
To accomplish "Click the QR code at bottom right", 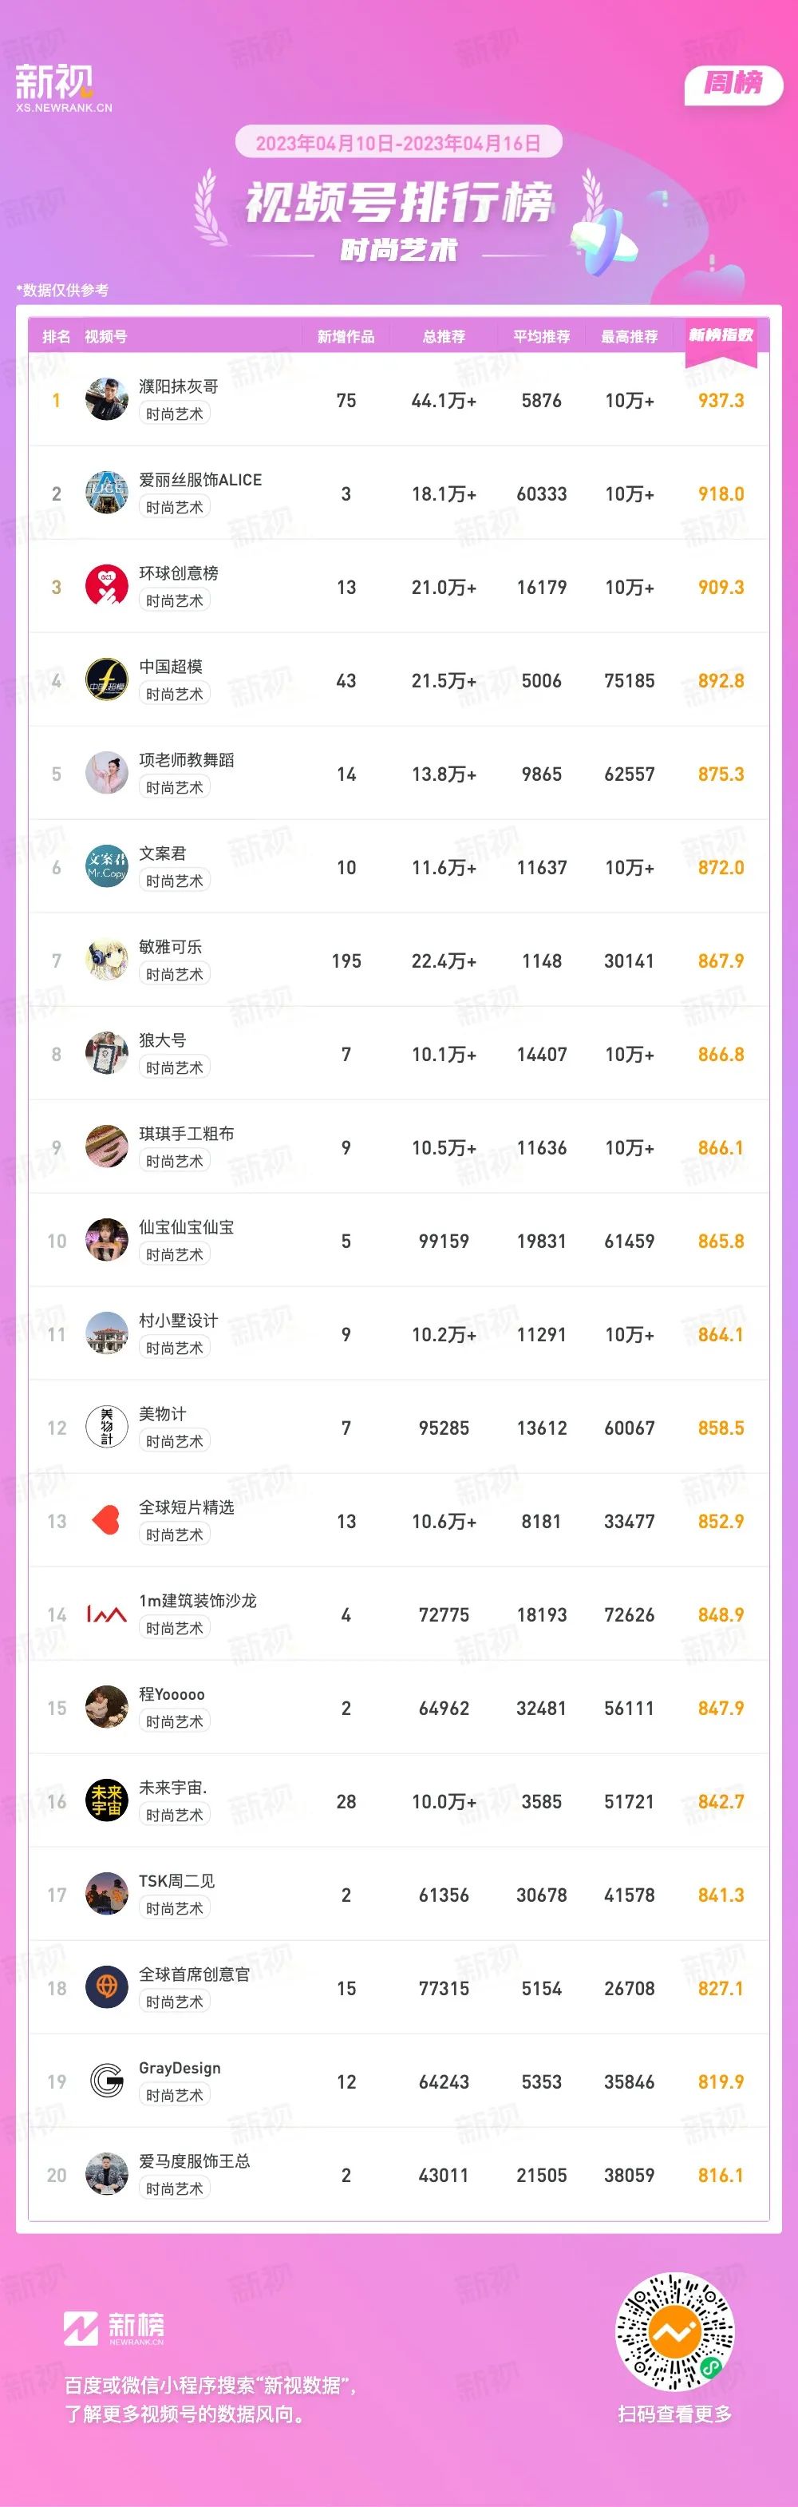I will click(x=674, y=2332).
